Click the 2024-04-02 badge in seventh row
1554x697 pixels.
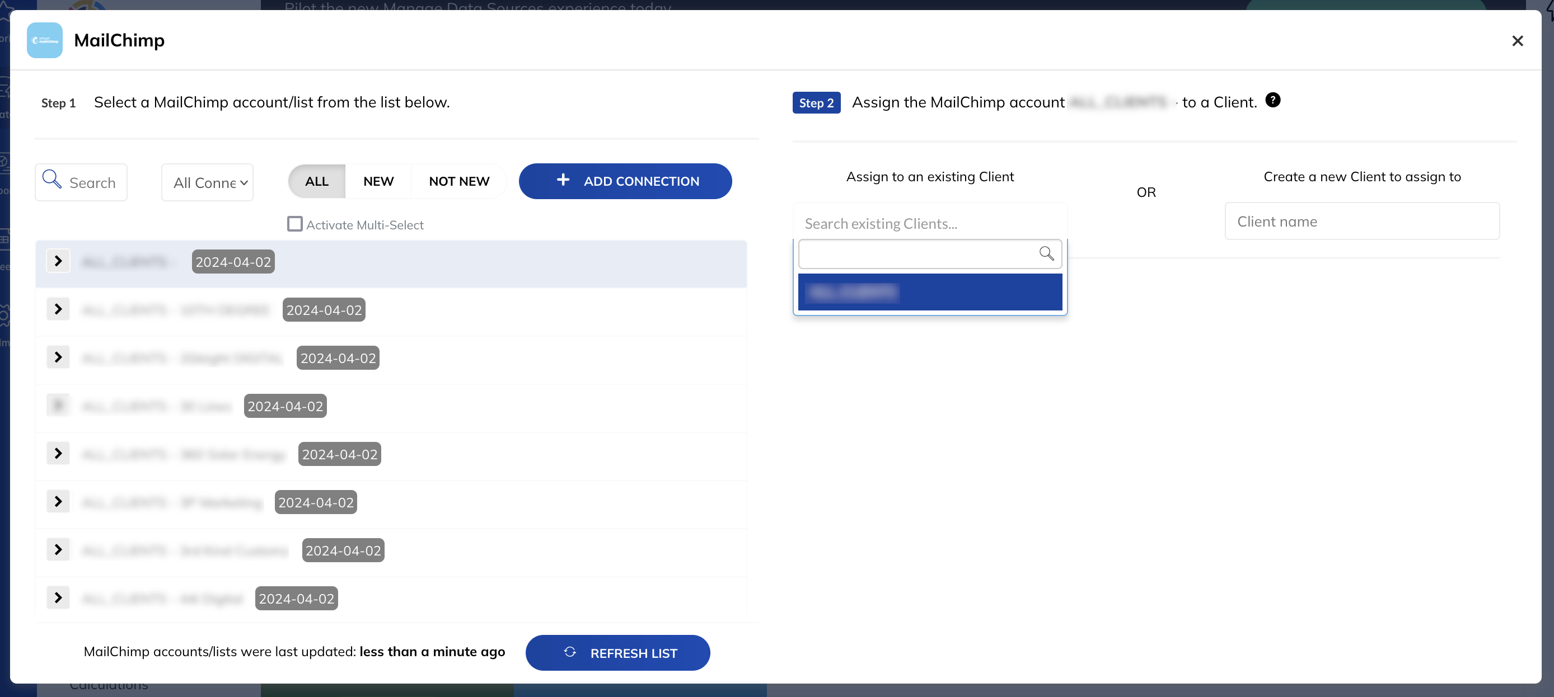[343, 550]
